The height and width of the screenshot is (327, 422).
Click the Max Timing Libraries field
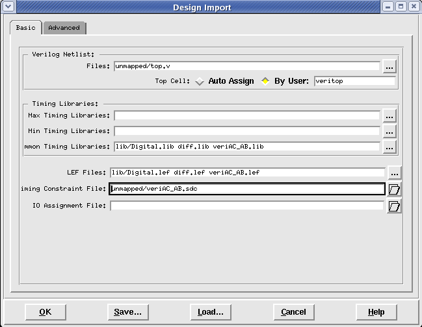pyautogui.click(x=247, y=115)
